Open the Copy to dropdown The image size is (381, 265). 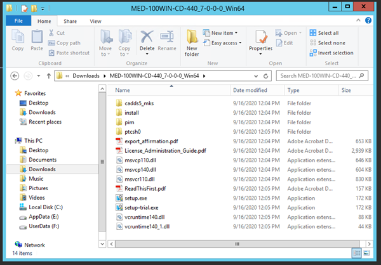click(x=124, y=43)
